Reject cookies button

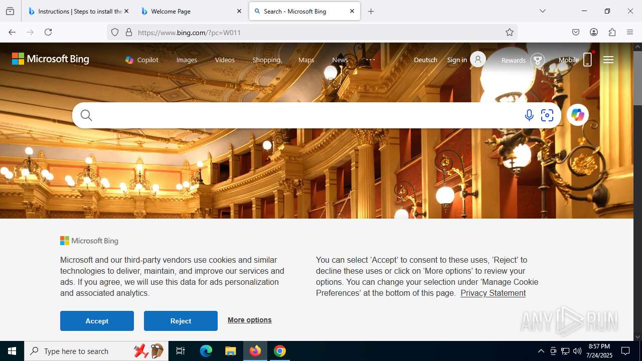click(x=181, y=321)
